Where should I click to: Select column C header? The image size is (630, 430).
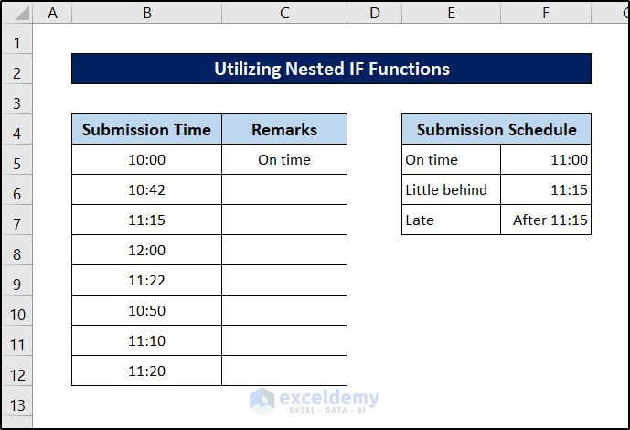(284, 13)
